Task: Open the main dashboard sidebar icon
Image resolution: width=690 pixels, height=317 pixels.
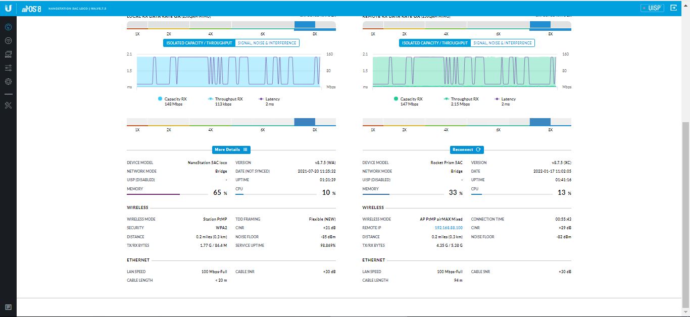Action: point(8,27)
